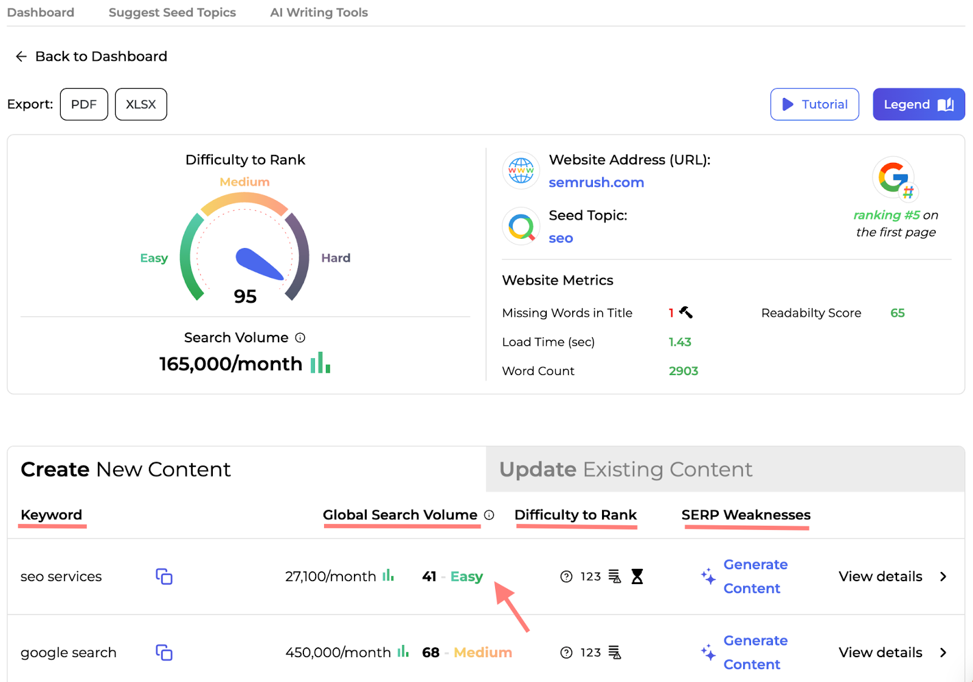Sort by Difficulty to Rank column header
Image resolution: width=973 pixels, height=682 pixels.
(575, 515)
